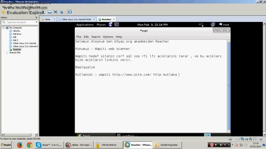Screen dimensions: 266x149
Task: Click the volume speaker icon
Action: (201, 25)
